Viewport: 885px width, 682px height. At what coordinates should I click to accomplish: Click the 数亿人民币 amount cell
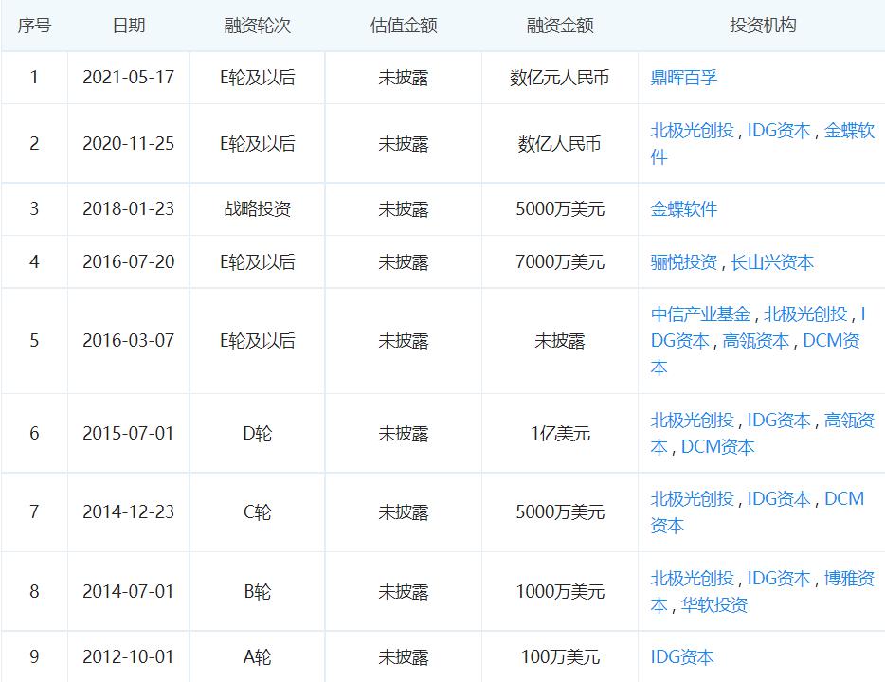pos(560,144)
